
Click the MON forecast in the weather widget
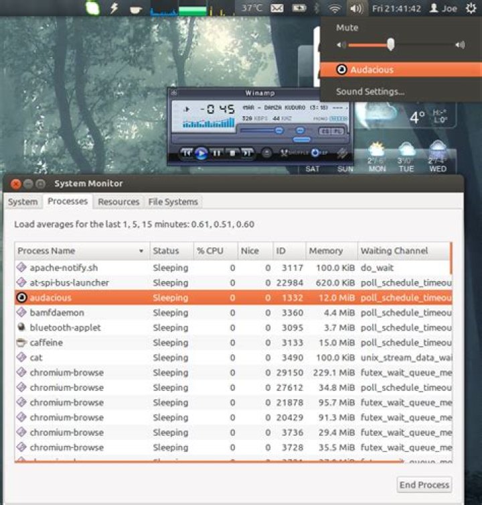coord(377,158)
